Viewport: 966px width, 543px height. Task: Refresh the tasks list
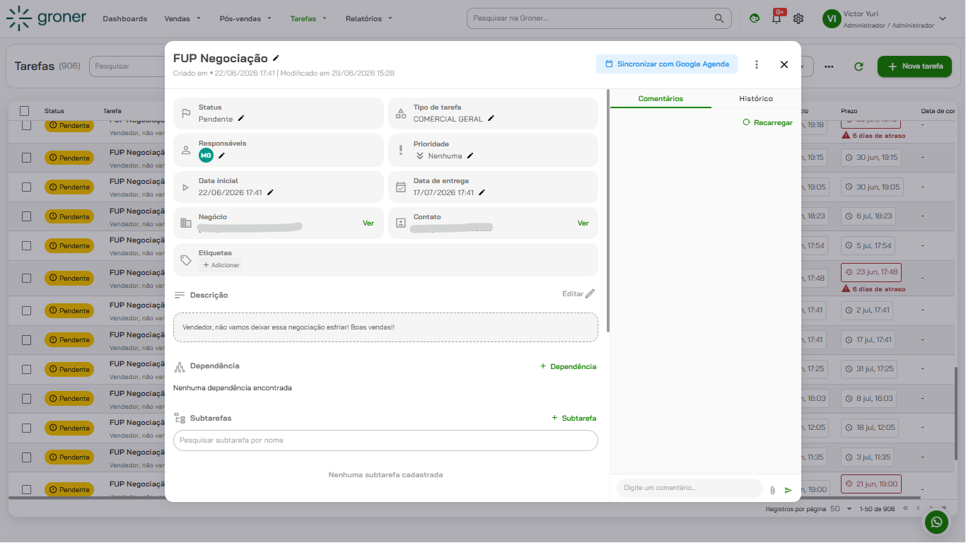859,66
